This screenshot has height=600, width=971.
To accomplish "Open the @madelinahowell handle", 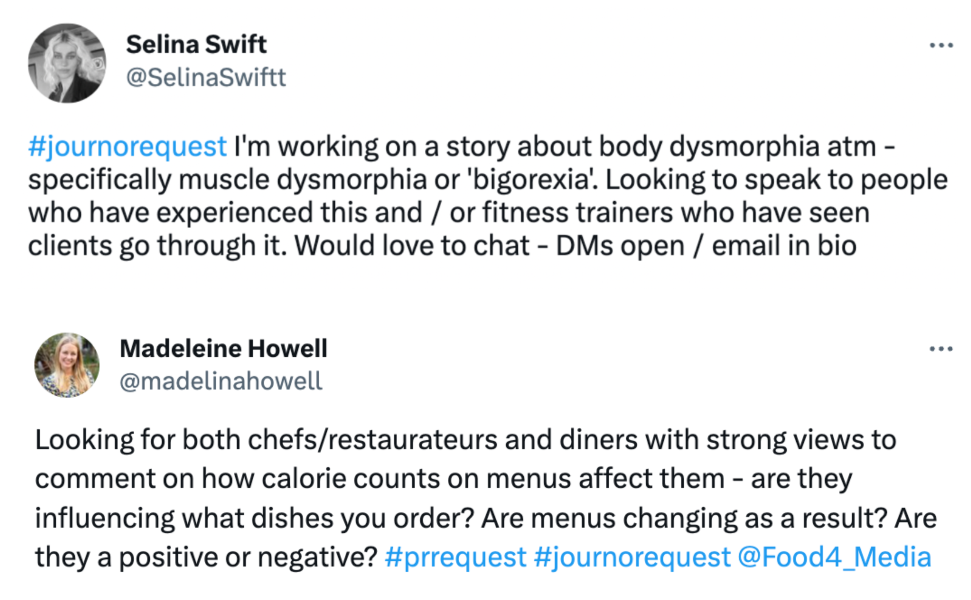I will pyautogui.click(x=221, y=381).
